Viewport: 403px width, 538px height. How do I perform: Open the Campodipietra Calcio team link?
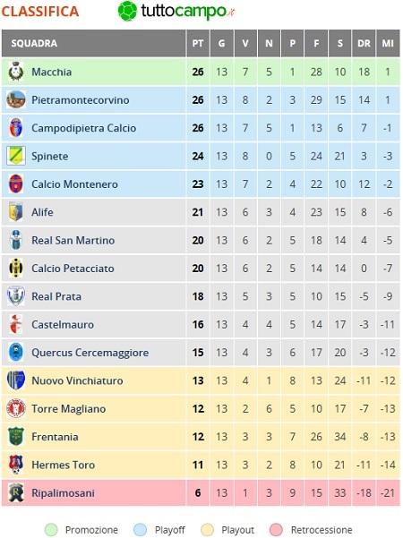(84, 128)
